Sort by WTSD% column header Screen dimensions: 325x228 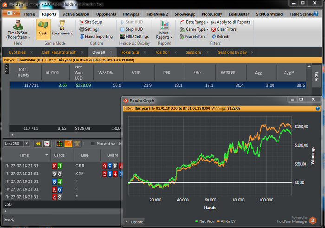pos(228,73)
